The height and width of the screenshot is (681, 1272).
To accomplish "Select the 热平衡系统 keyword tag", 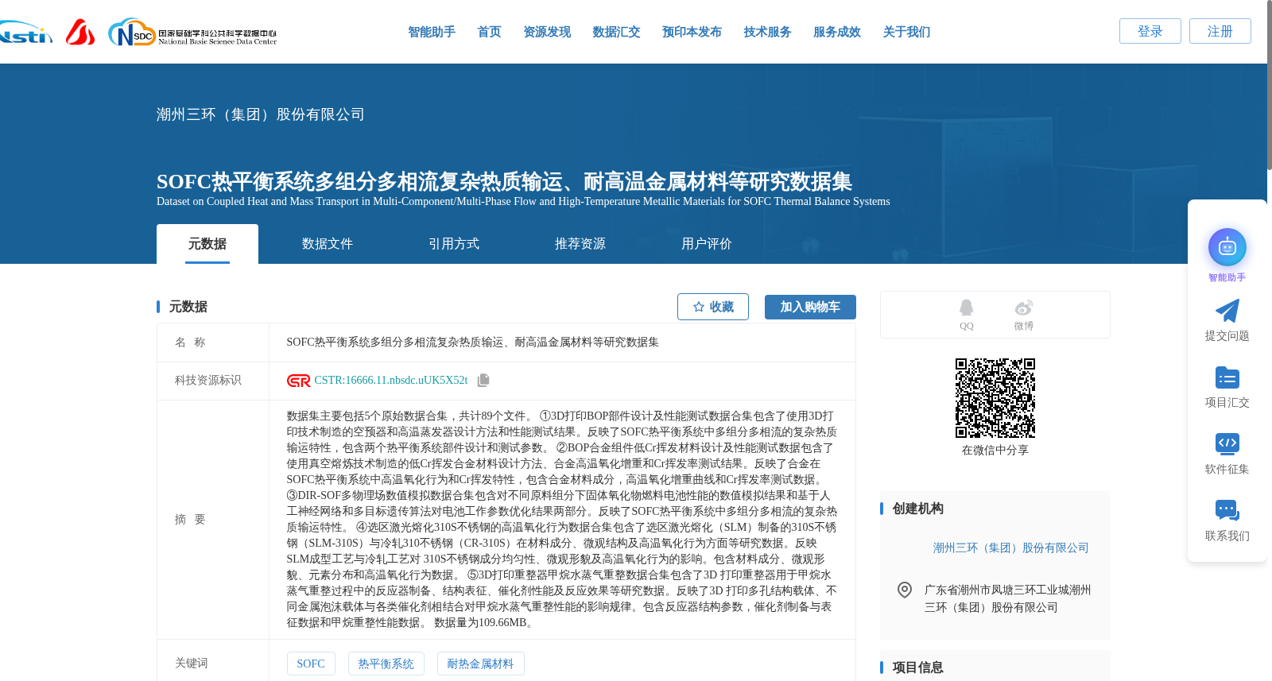I will (x=386, y=664).
